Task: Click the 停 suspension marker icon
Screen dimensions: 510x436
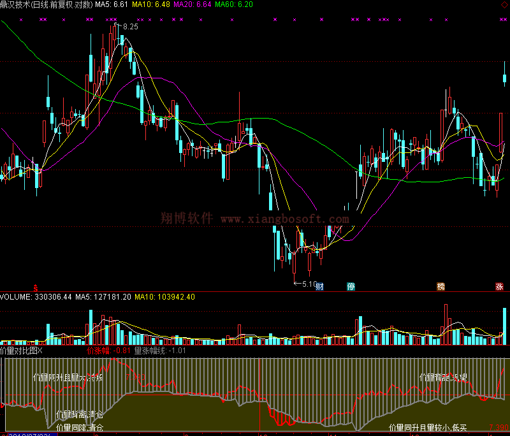Action: [351, 286]
